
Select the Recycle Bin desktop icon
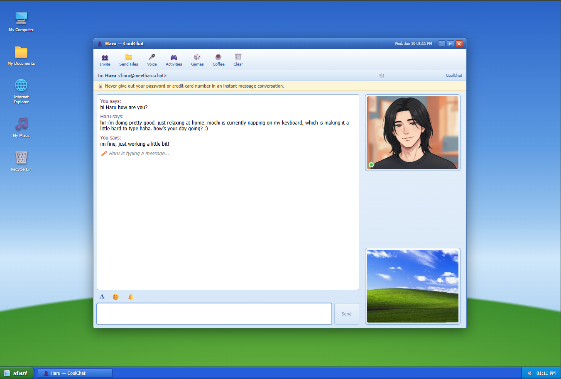pyautogui.click(x=21, y=161)
